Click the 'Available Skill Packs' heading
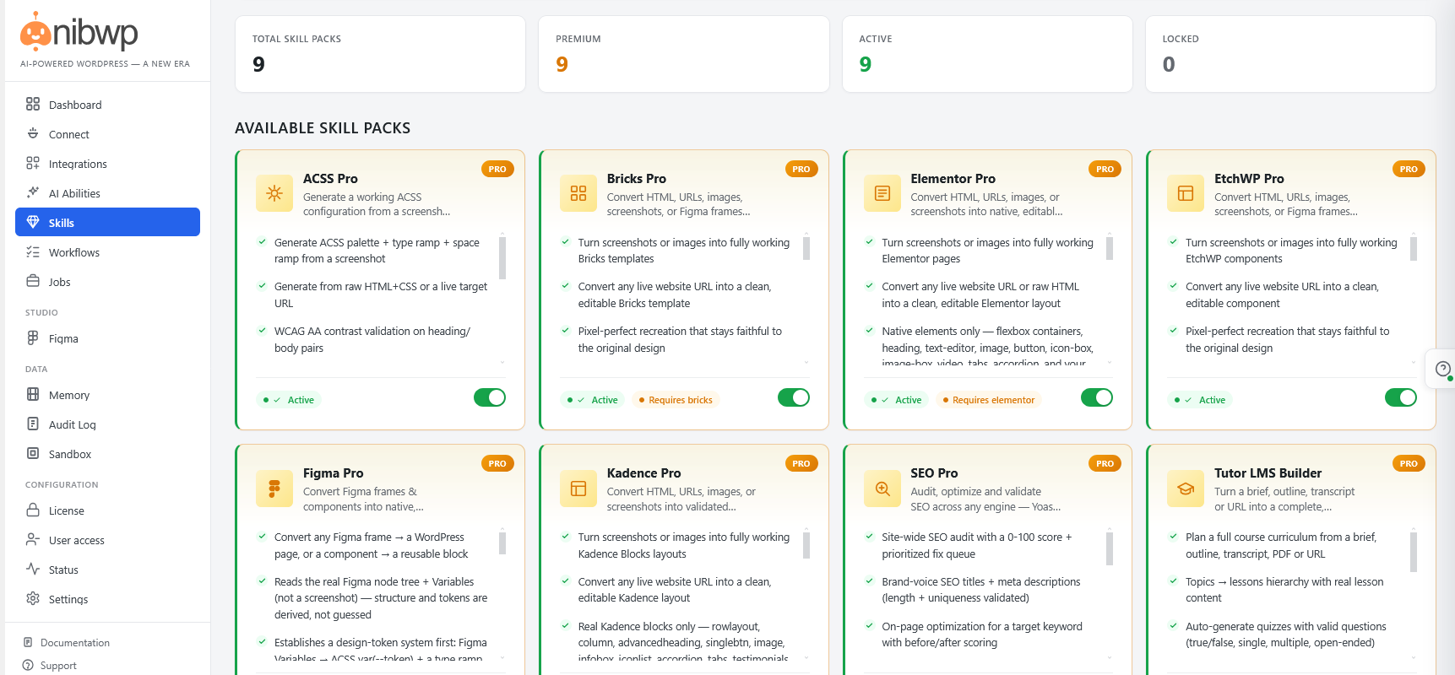The image size is (1455, 675). 323,128
